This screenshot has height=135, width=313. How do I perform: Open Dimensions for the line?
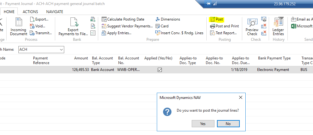coord(168,19)
